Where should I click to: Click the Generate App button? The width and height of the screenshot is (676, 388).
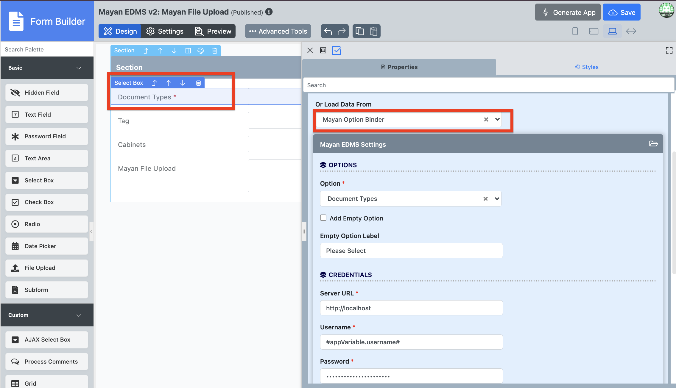coord(568,12)
